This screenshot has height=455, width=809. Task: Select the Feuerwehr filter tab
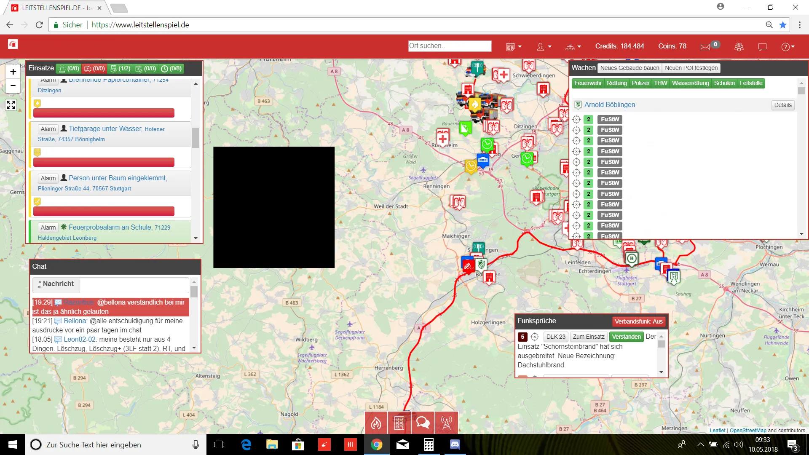pyautogui.click(x=587, y=83)
